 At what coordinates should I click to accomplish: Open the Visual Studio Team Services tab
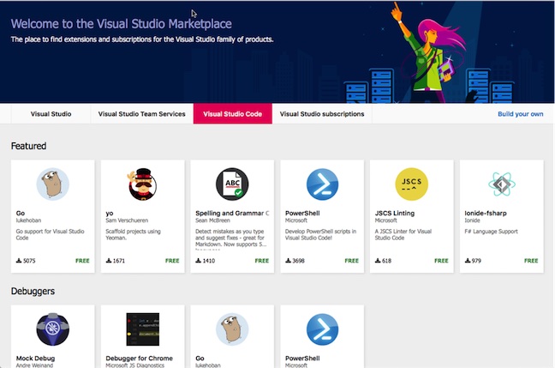click(142, 114)
